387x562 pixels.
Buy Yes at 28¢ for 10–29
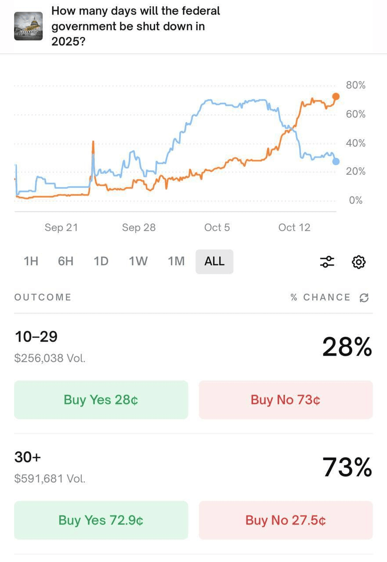(x=101, y=400)
